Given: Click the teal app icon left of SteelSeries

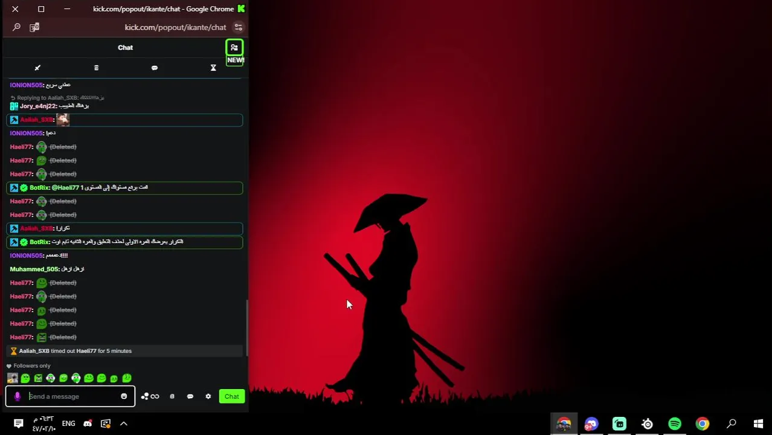Looking at the screenshot, I should [x=619, y=424].
